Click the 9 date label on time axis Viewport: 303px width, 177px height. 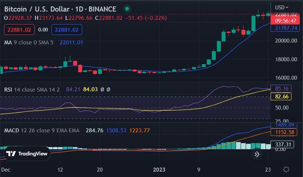(x=199, y=170)
